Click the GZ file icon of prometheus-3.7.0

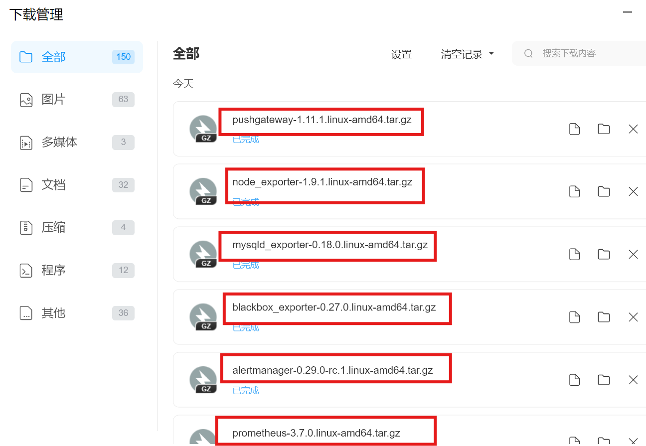pyautogui.click(x=203, y=437)
